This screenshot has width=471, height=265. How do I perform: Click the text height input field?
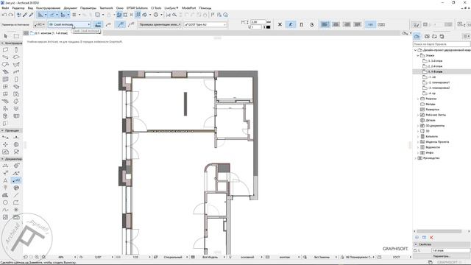pyautogui.click(x=258, y=22)
